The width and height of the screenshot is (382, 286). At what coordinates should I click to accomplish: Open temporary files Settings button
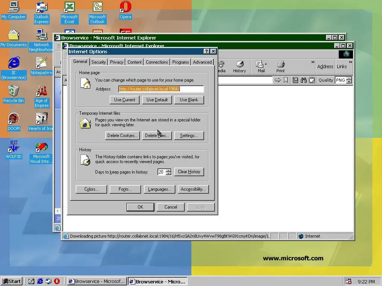pos(189,136)
